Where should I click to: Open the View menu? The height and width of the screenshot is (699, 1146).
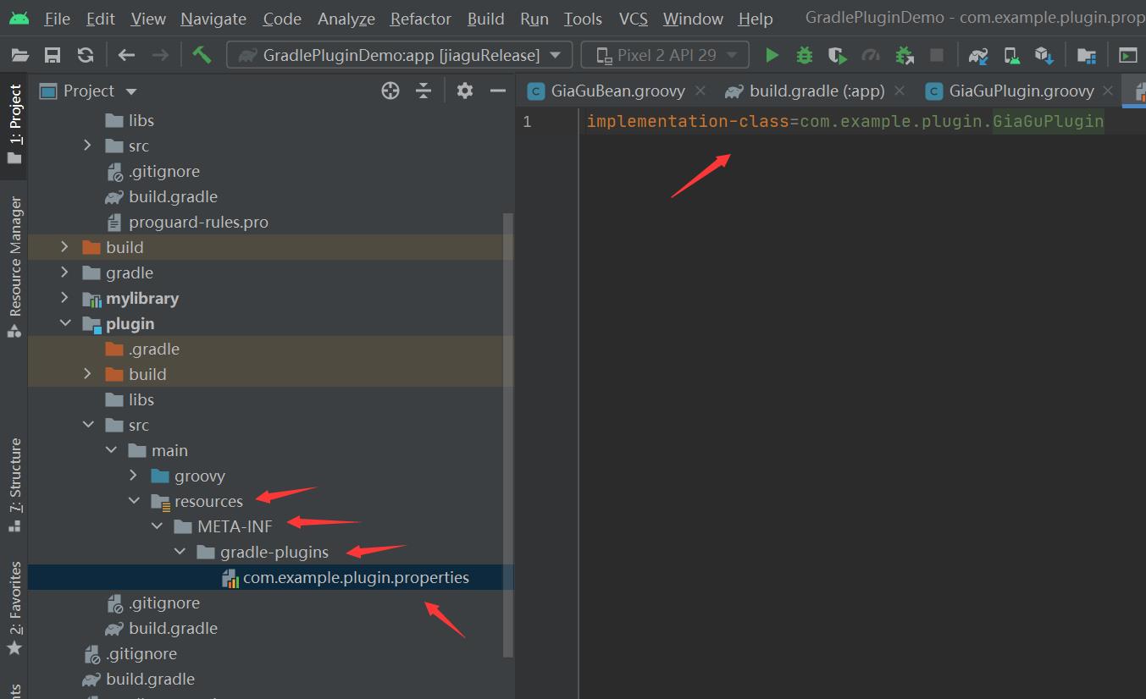click(x=148, y=19)
